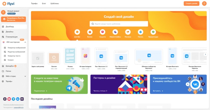Open the Дашборд sidebar item
Screen dimensions: 210x110
(14, 26)
